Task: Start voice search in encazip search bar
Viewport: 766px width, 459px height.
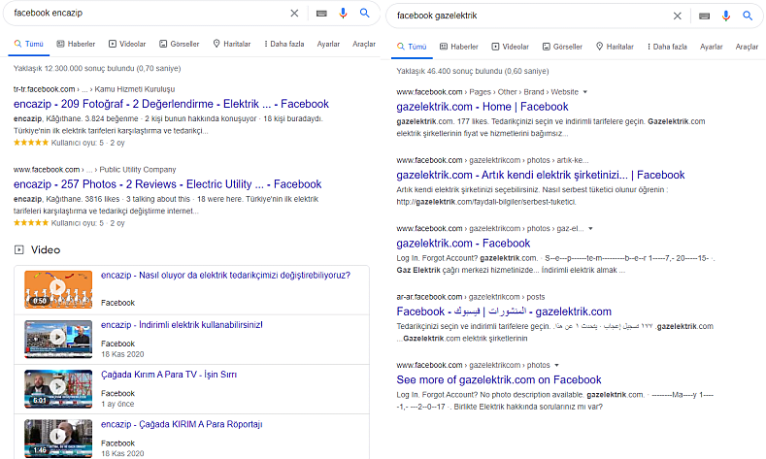Action: (343, 14)
